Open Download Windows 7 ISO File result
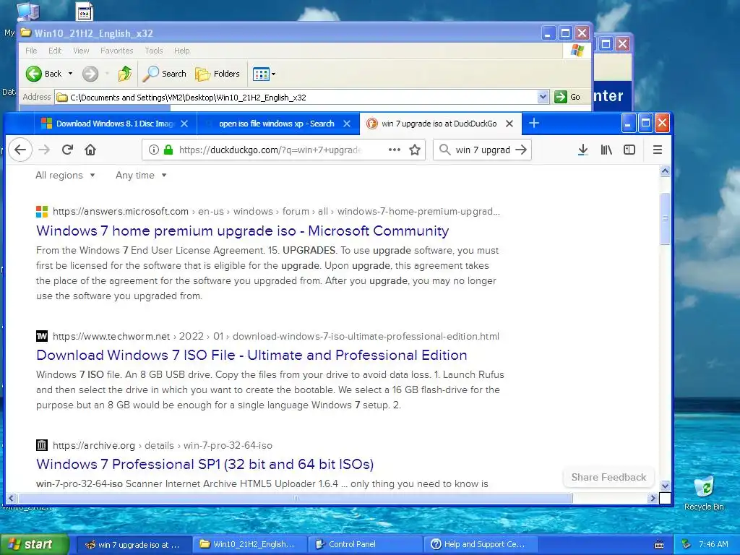 point(251,355)
